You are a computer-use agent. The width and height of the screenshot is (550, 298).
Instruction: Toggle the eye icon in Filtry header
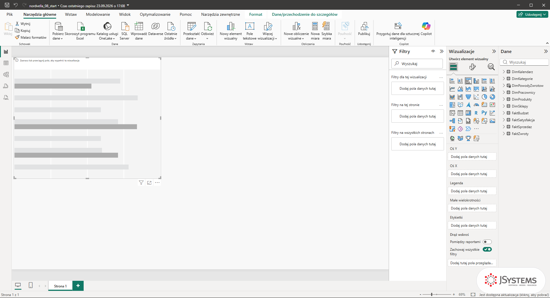(433, 51)
